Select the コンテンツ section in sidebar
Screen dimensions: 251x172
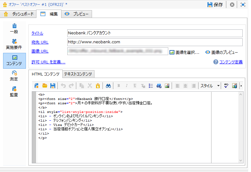coord(15,61)
